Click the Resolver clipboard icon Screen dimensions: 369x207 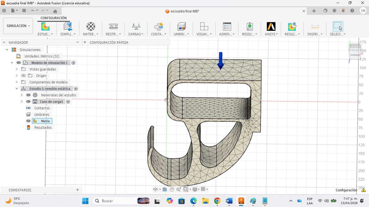[250, 26]
